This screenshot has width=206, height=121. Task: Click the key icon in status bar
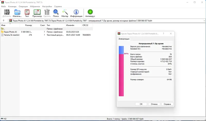pyautogui.click(x=5, y=119)
